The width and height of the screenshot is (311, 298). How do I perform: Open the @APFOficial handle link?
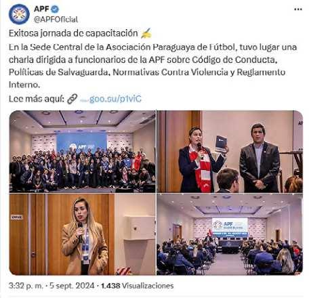click(x=56, y=20)
